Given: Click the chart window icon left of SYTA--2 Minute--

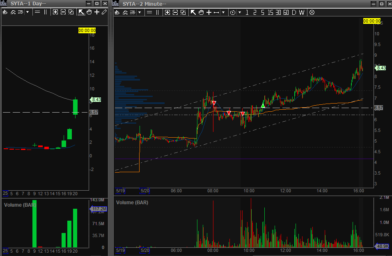Looking at the screenshot, I should click(x=115, y=3).
